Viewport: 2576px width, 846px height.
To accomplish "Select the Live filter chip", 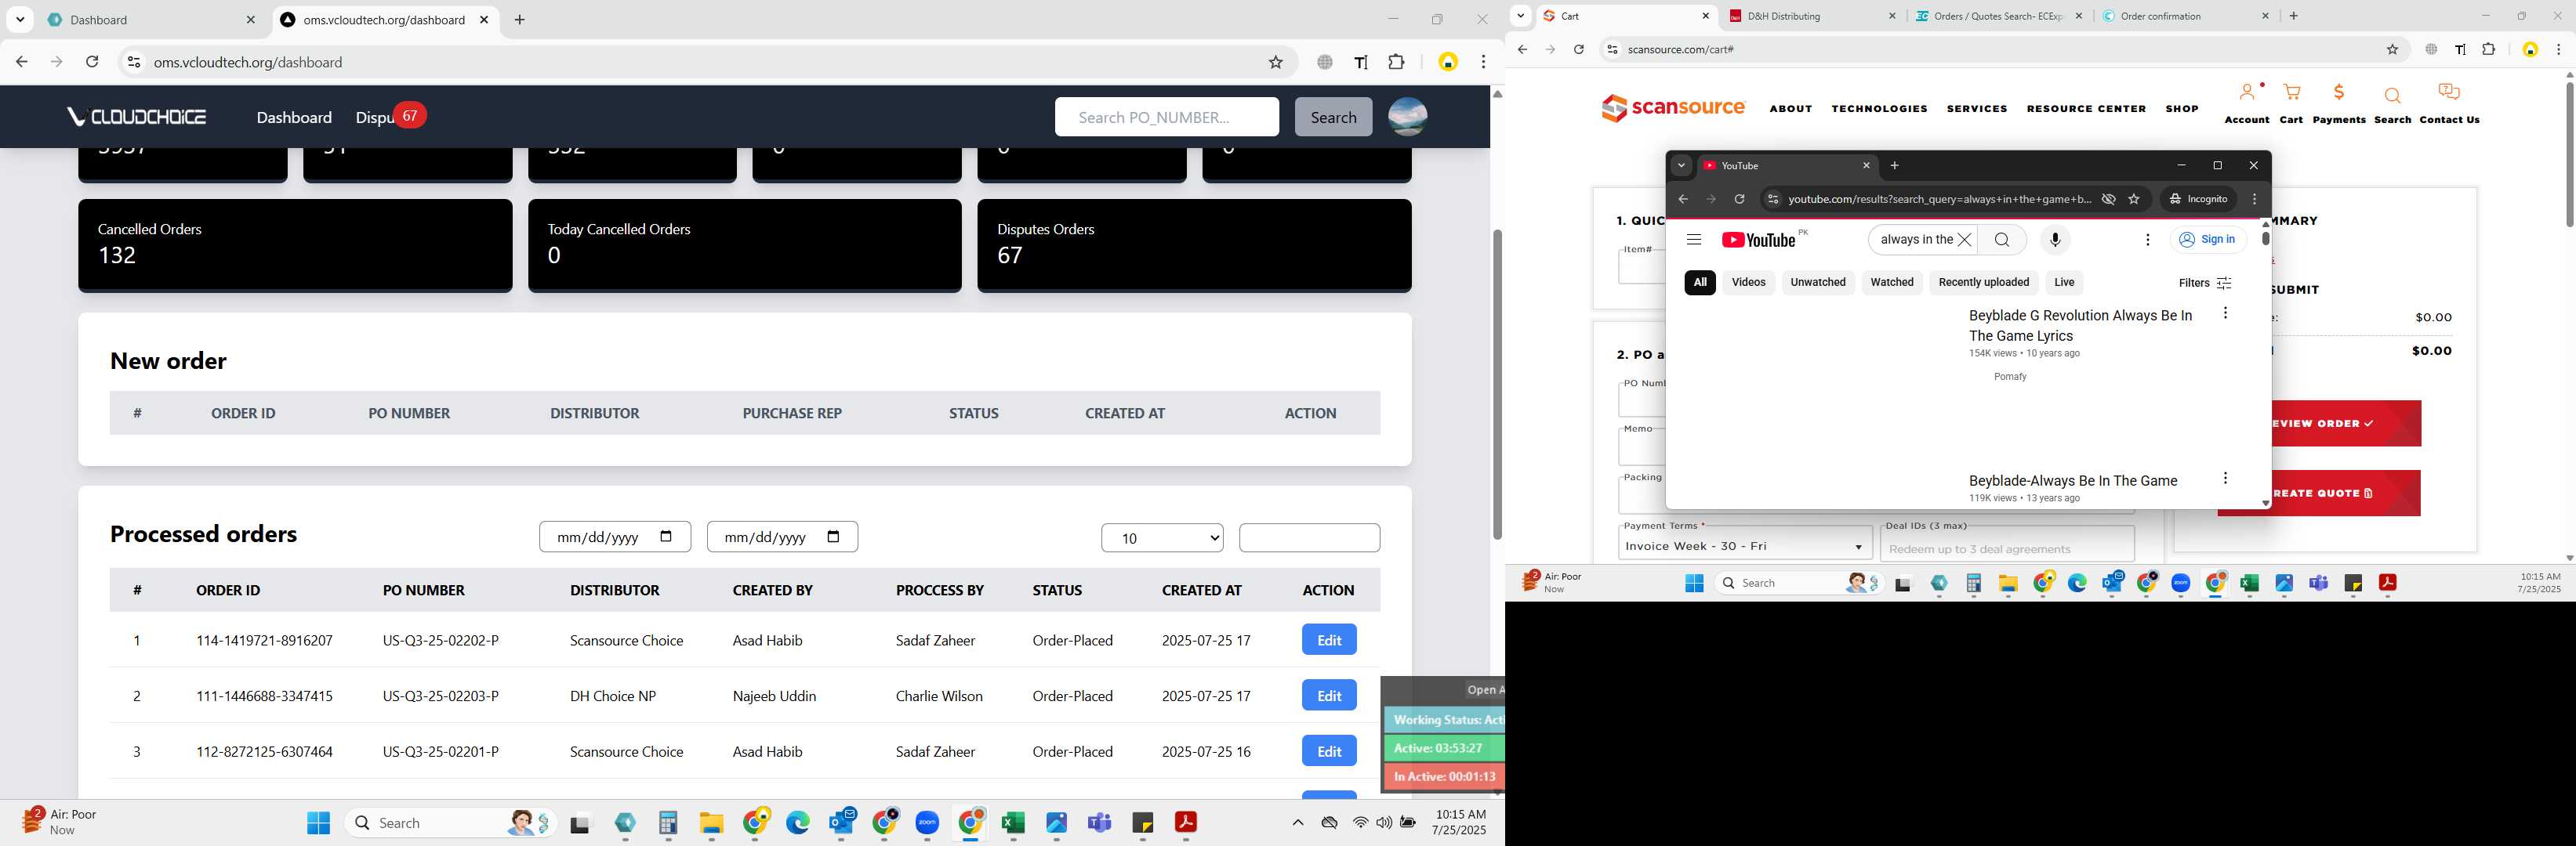I will tap(2064, 283).
